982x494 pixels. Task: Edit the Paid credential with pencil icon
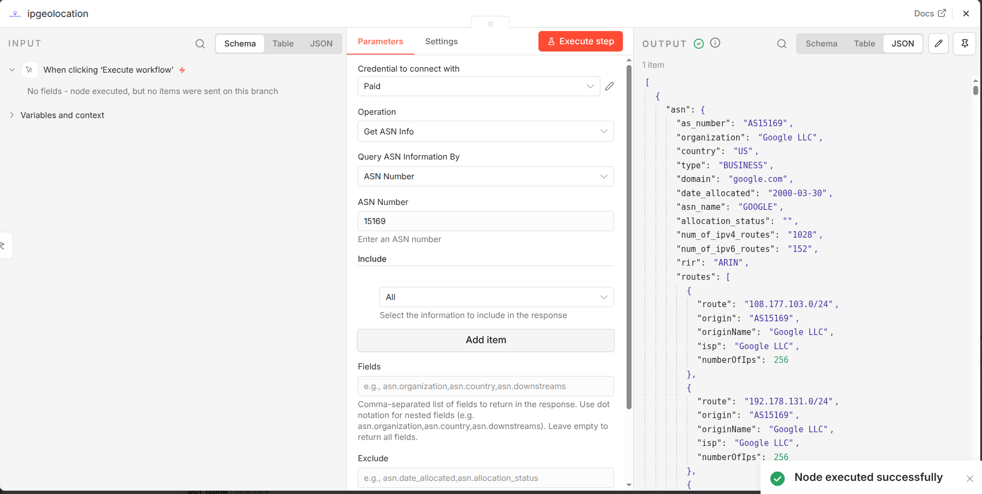click(x=610, y=86)
